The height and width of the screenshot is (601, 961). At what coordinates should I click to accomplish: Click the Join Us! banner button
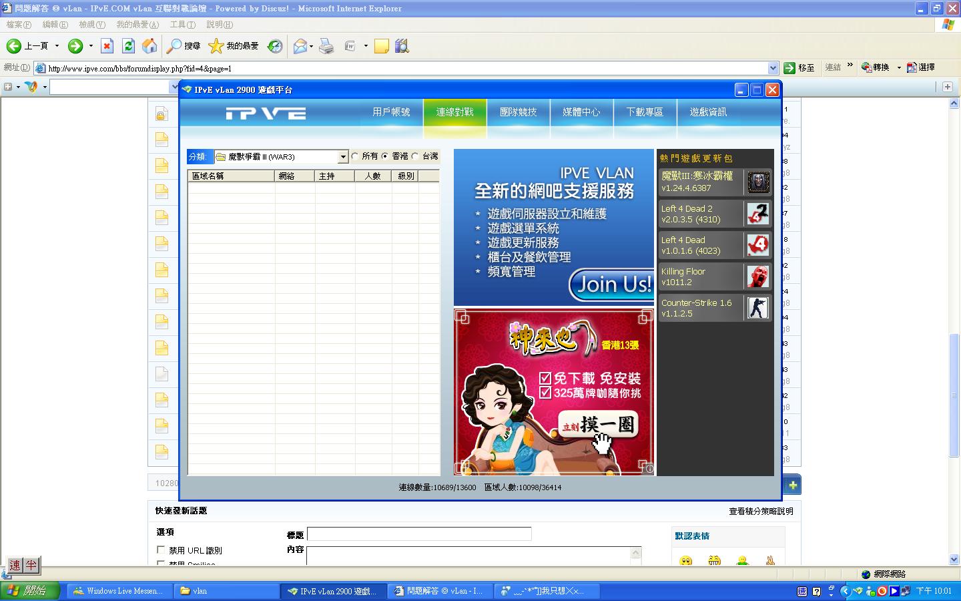click(611, 285)
